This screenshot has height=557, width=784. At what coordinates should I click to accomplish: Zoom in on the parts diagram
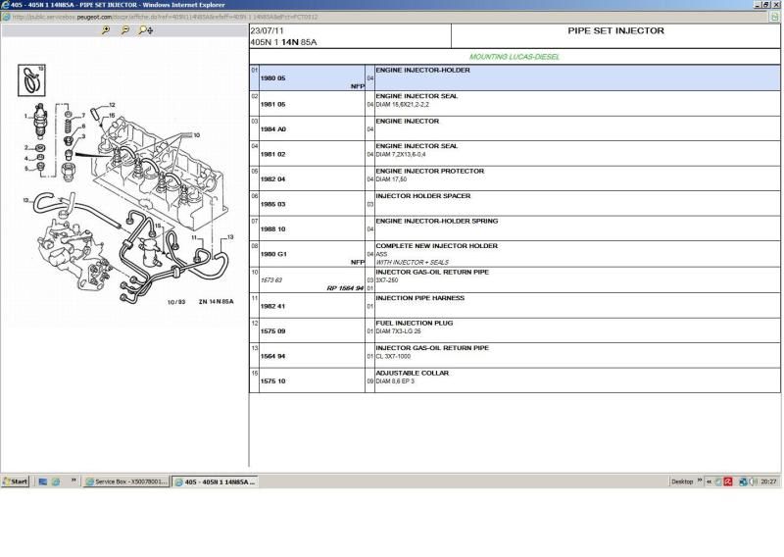[106, 30]
